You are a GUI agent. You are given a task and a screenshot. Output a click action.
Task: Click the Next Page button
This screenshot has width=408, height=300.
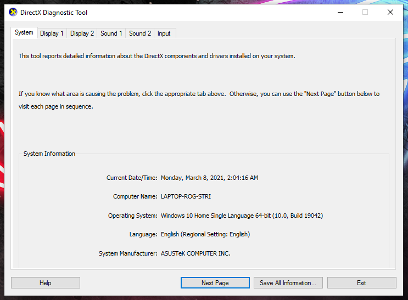pos(215,283)
